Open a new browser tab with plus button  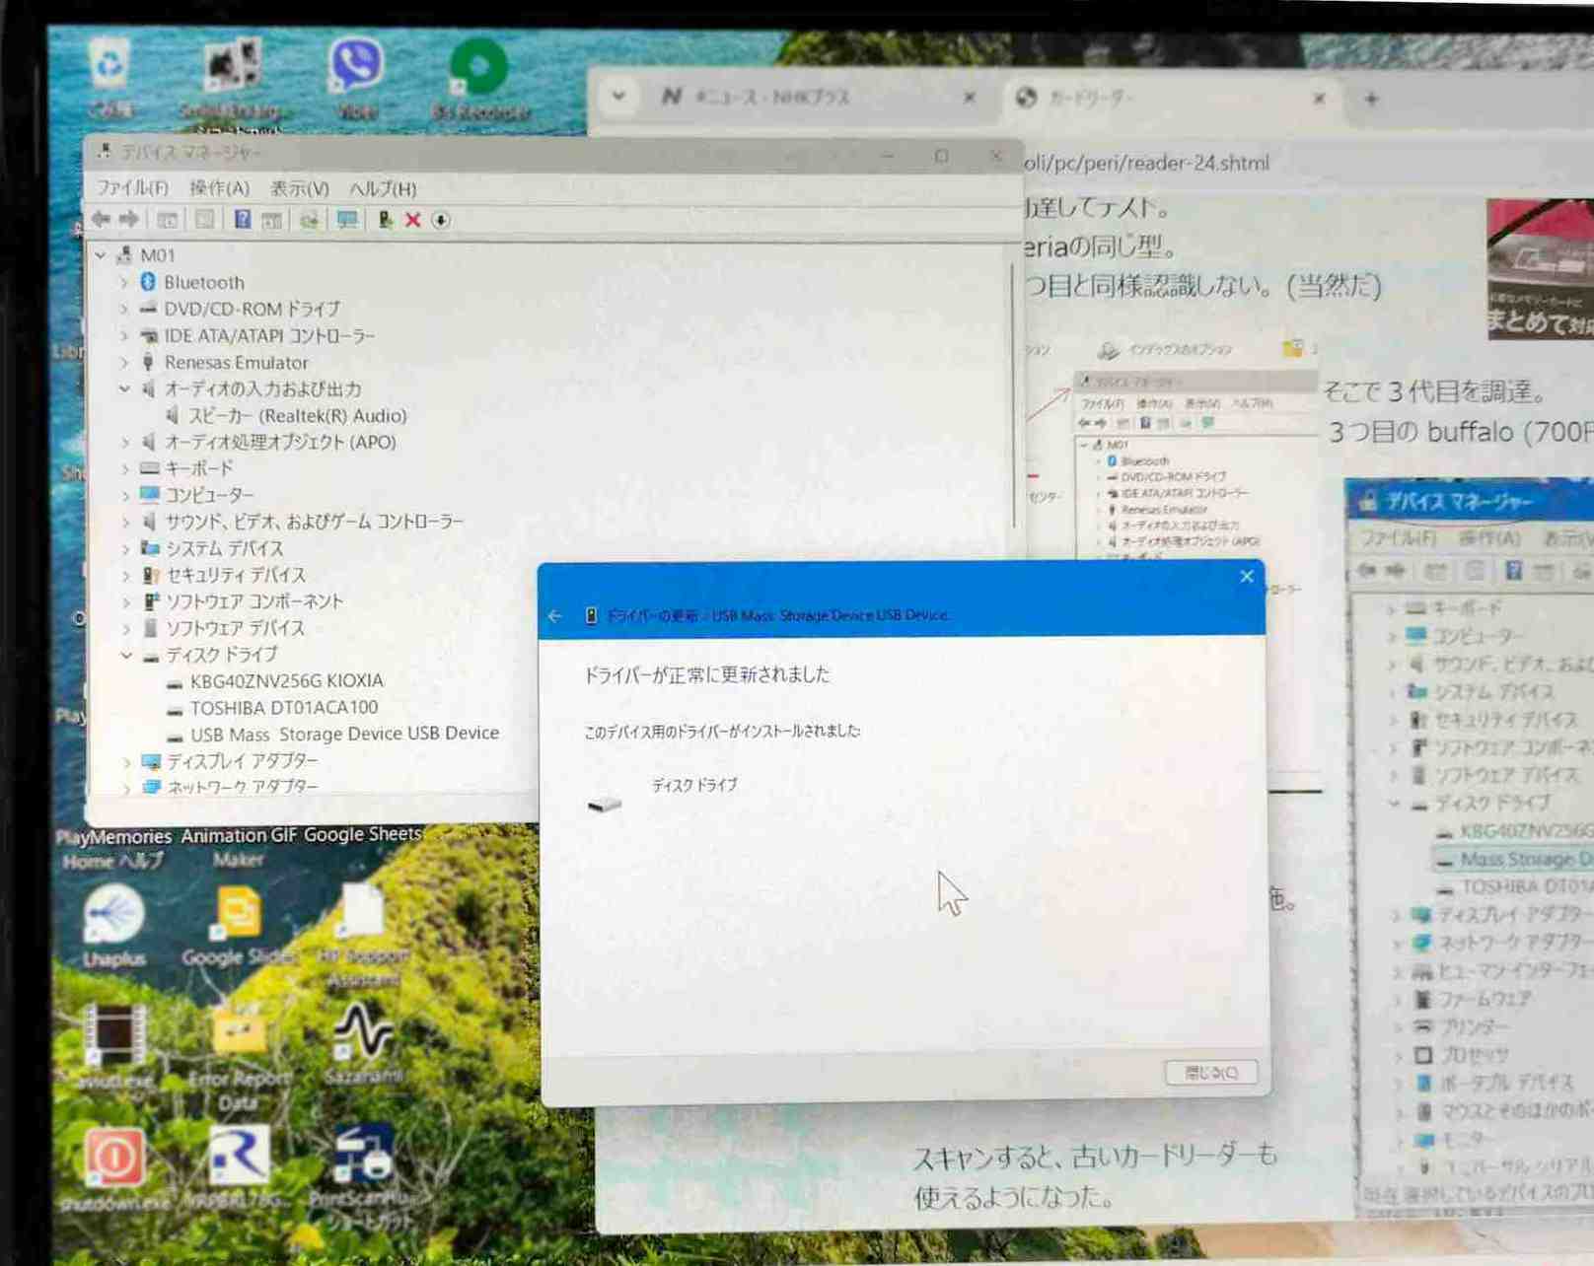tap(1371, 98)
